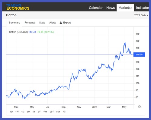
Task: Click the 140.78 current price label
Action: pyautogui.click(x=139, y=55)
